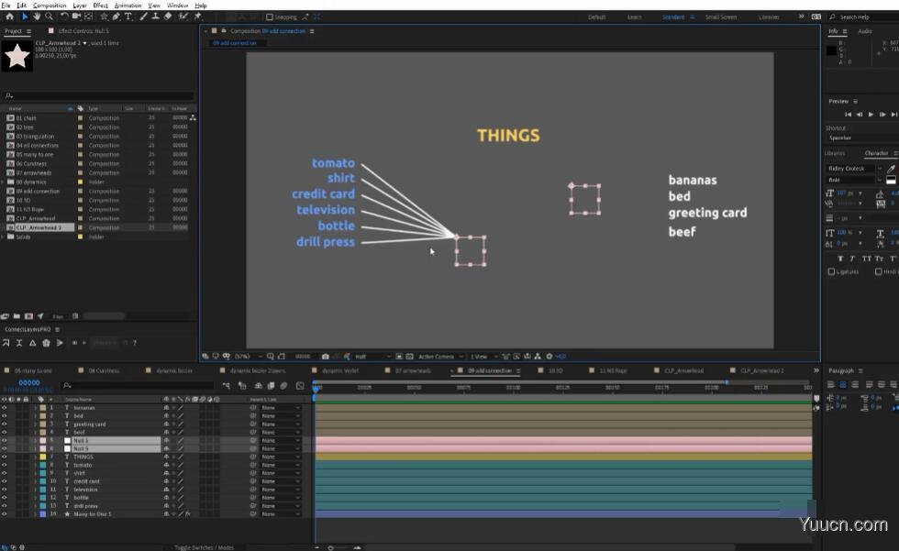
Task: Click Toggle Switches / Modes button
Action: [x=204, y=547]
